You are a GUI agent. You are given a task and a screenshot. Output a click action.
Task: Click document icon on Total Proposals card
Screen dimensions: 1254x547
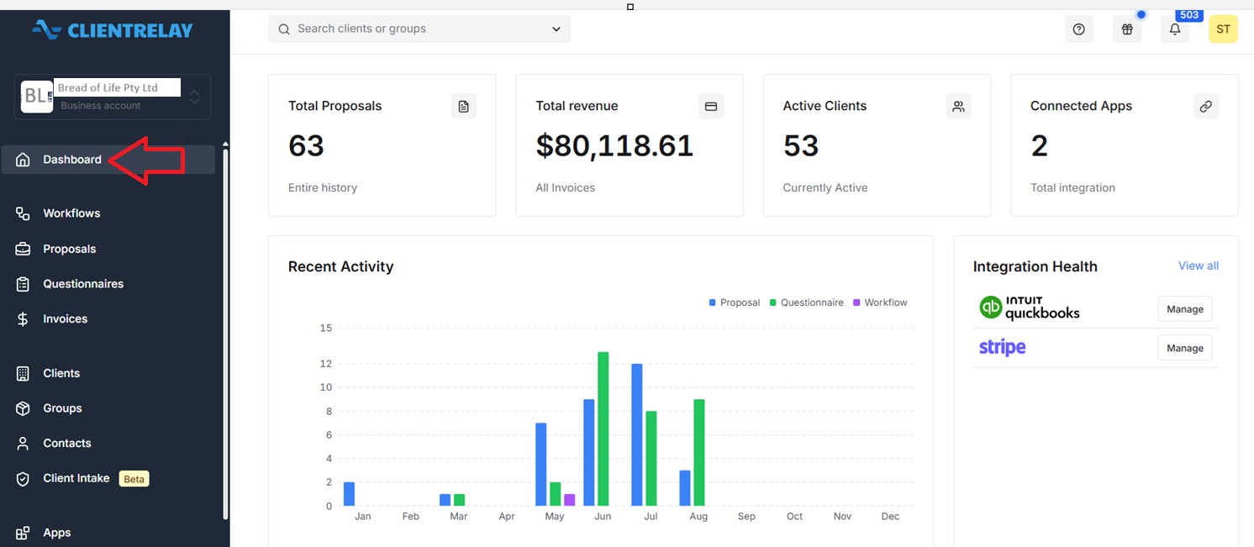(463, 106)
